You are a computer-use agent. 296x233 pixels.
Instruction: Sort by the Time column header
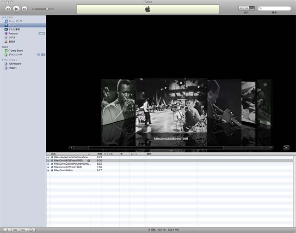97,154
